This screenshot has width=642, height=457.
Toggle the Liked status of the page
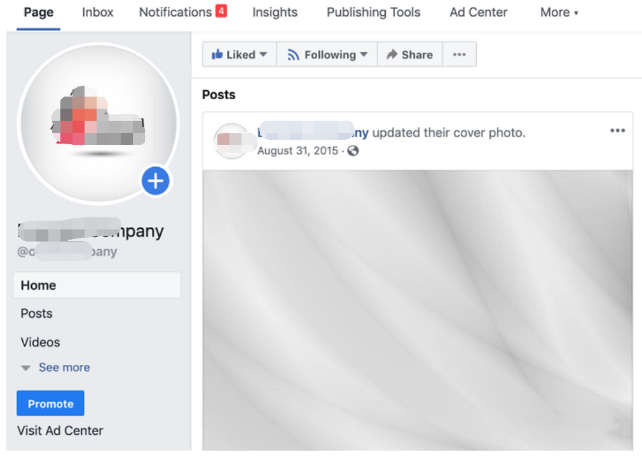[235, 55]
